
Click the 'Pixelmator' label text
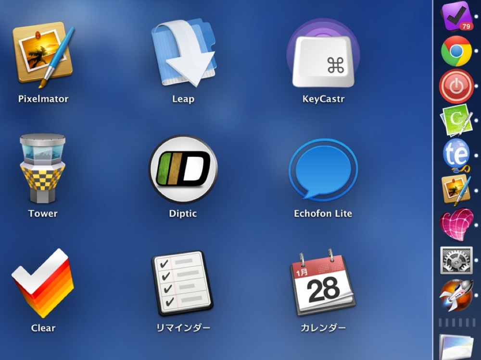coord(43,99)
